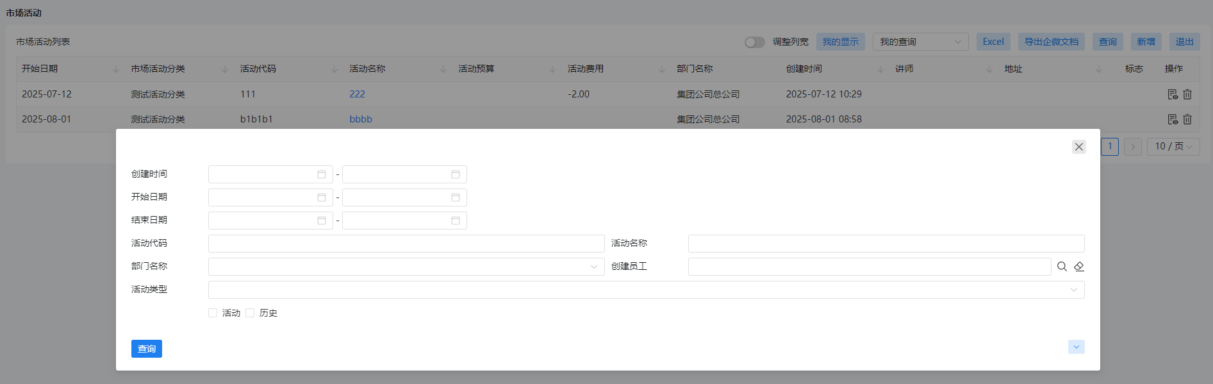
Task: Click the search icon beside 创建员工 field
Action: (x=1062, y=267)
